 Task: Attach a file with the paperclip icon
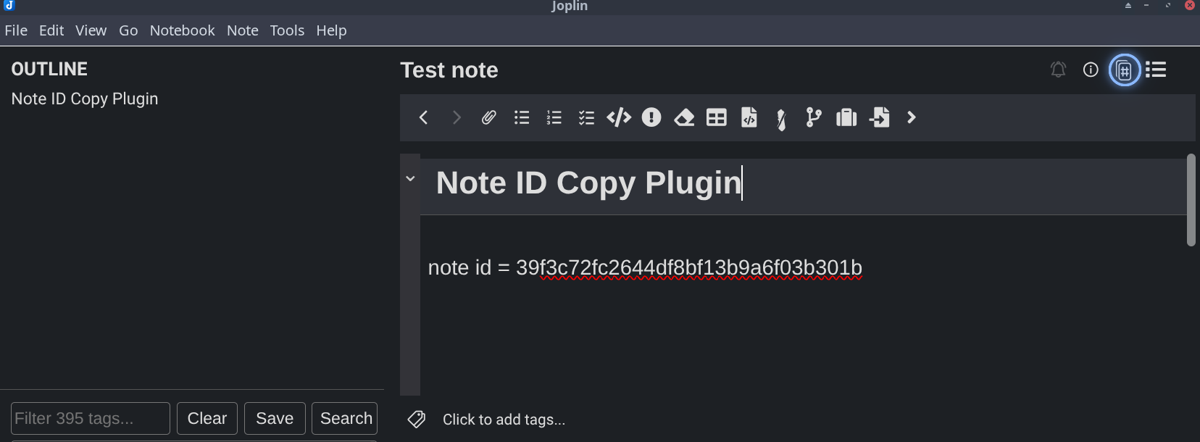point(489,117)
